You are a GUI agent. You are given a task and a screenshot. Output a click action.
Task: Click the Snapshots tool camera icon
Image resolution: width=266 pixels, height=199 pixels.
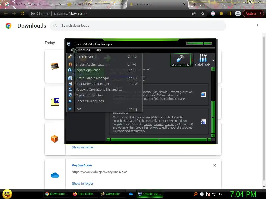coord(203,121)
